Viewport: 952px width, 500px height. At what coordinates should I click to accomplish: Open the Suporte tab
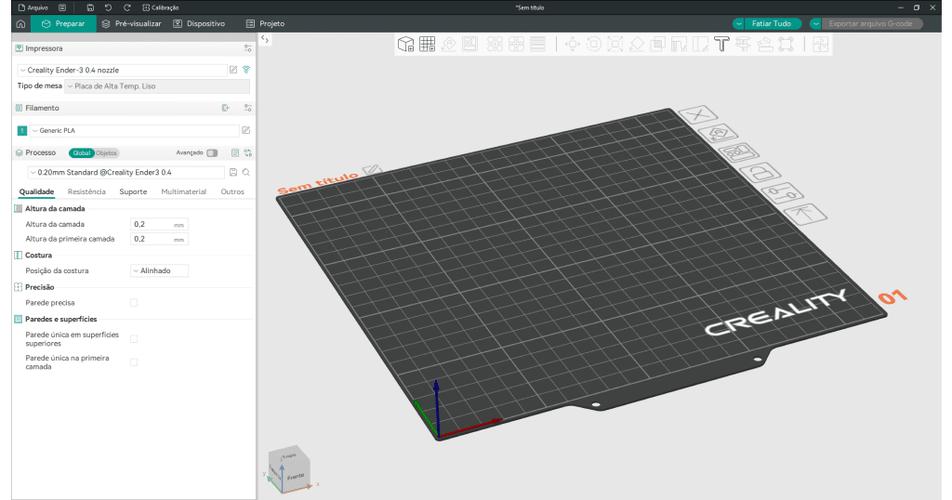point(133,191)
